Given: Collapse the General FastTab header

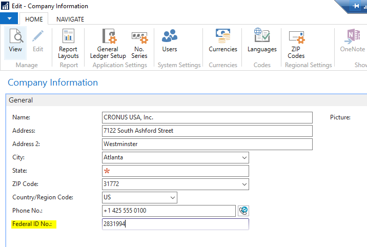Looking at the screenshot, I should coord(186,100).
